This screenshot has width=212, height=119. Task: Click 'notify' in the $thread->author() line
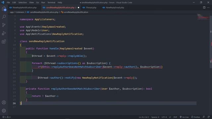point(70,78)
